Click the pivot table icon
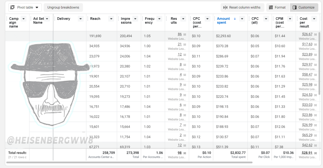 coord(13,8)
